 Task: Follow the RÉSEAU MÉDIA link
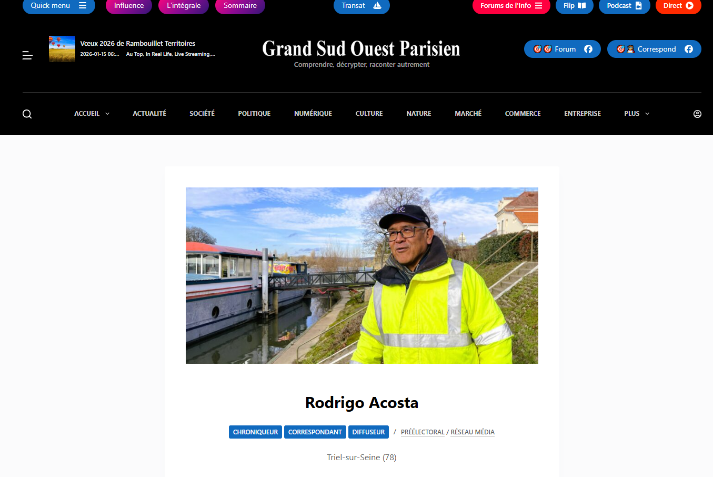[x=473, y=432]
